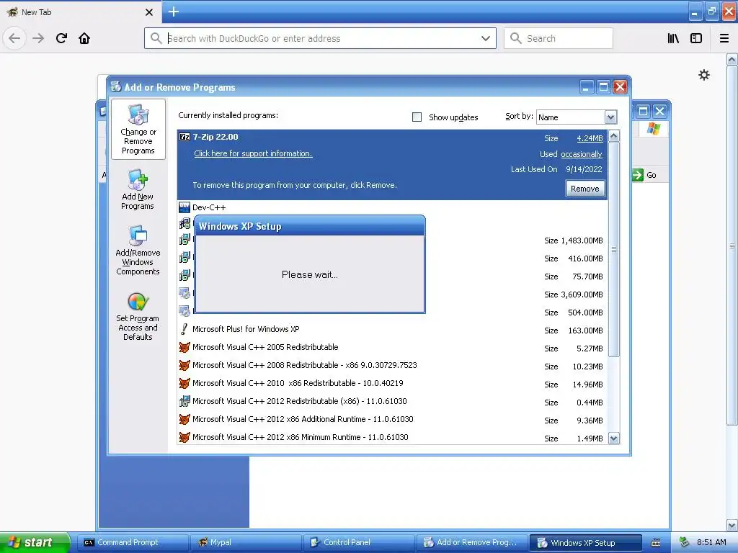Click Visual C++ 2012 Additional Runtime icon
The width and height of the screenshot is (738, 553).
184,419
